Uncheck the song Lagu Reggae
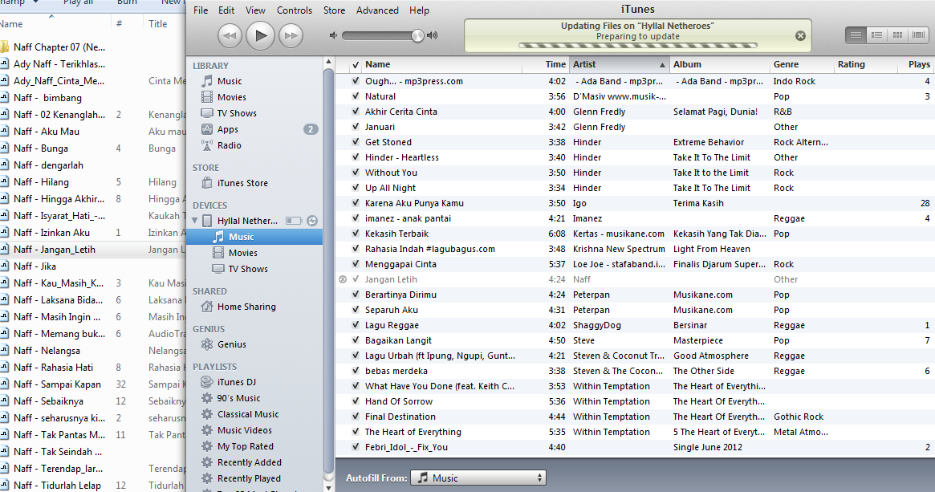The height and width of the screenshot is (492, 935). (x=356, y=325)
